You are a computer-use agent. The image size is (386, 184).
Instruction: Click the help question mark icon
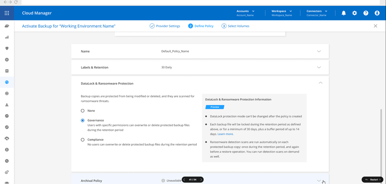coord(366,13)
